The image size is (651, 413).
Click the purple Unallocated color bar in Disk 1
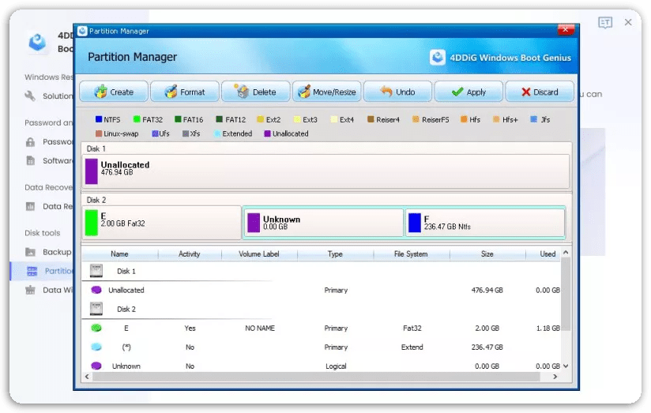[92, 171]
